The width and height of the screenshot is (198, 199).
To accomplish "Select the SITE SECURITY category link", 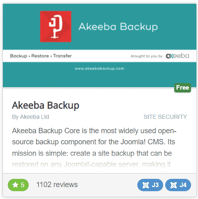I will click(165, 117).
